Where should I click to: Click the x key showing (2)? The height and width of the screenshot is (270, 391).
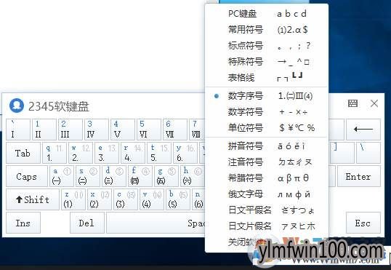(100, 199)
